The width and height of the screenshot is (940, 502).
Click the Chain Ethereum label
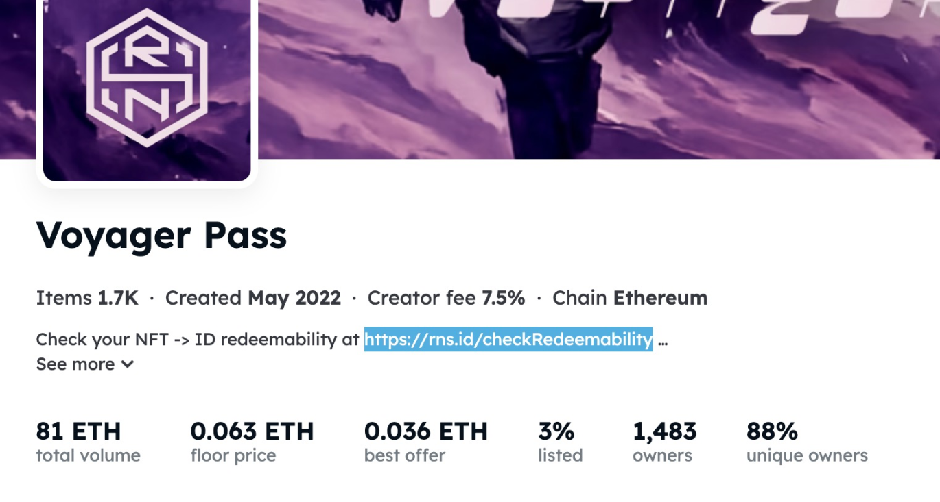pyautogui.click(x=630, y=299)
